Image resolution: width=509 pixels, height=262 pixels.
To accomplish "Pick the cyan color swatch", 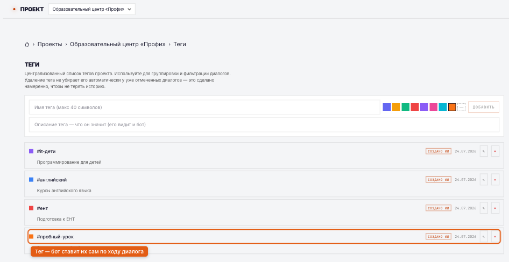I will [443, 107].
